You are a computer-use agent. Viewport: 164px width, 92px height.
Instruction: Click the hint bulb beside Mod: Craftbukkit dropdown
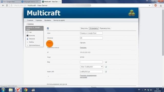click(106, 67)
